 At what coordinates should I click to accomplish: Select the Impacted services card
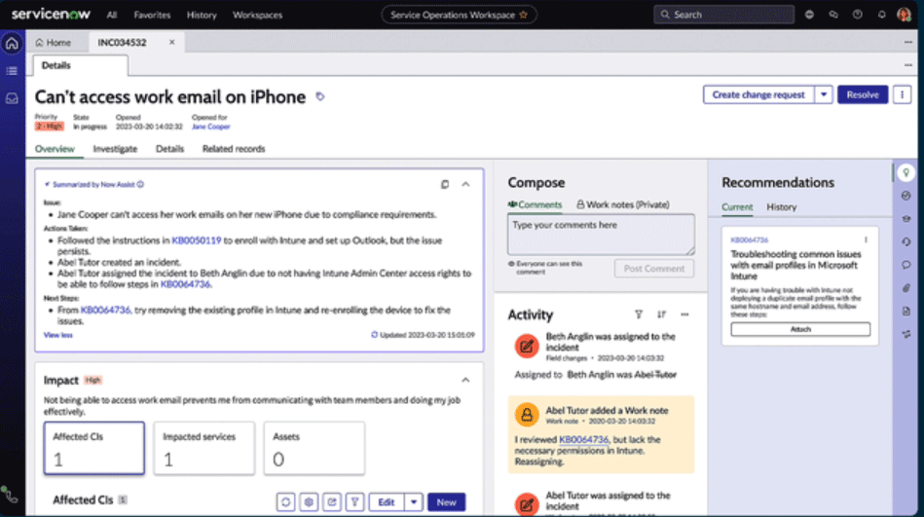[203, 448]
